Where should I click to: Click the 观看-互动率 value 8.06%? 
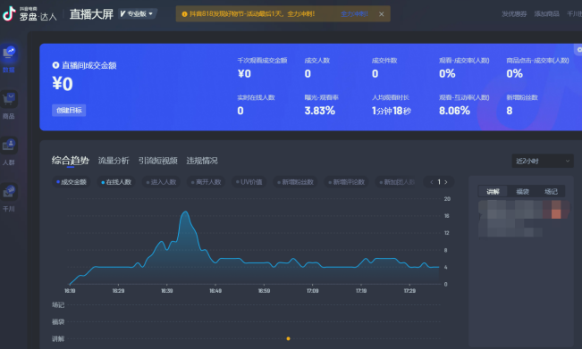pyautogui.click(x=454, y=111)
